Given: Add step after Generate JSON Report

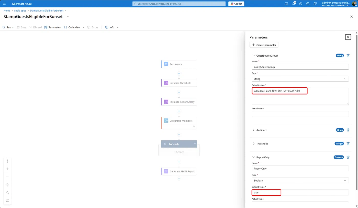Looking at the screenshot, I should [179, 179].
